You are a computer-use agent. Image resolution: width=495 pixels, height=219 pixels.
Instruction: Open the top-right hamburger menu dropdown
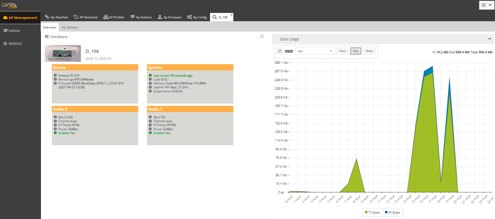pyautogui.click(x=486, y=5)
